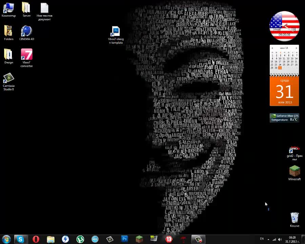The width and height of the screenshot is (305, 244).
Task: Select the Camtasia Studio 8 shortcut
Action: [8, 82]
